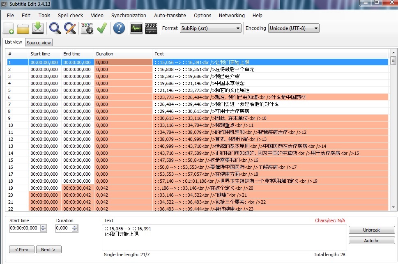Image resolution: width=398 pixels, height=264 pixels.
Task: Select row 18 text '世界卫生组织有一个非常明确的定义'
Action: coord(260,181)
